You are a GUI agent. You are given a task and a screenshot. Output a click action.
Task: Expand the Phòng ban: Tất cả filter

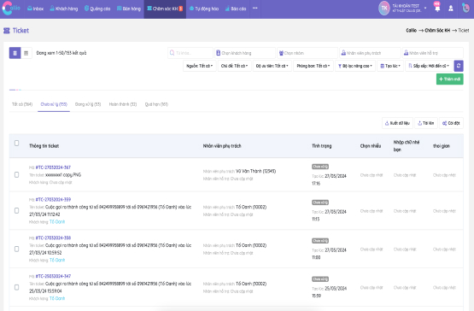[x=313, y=66]
